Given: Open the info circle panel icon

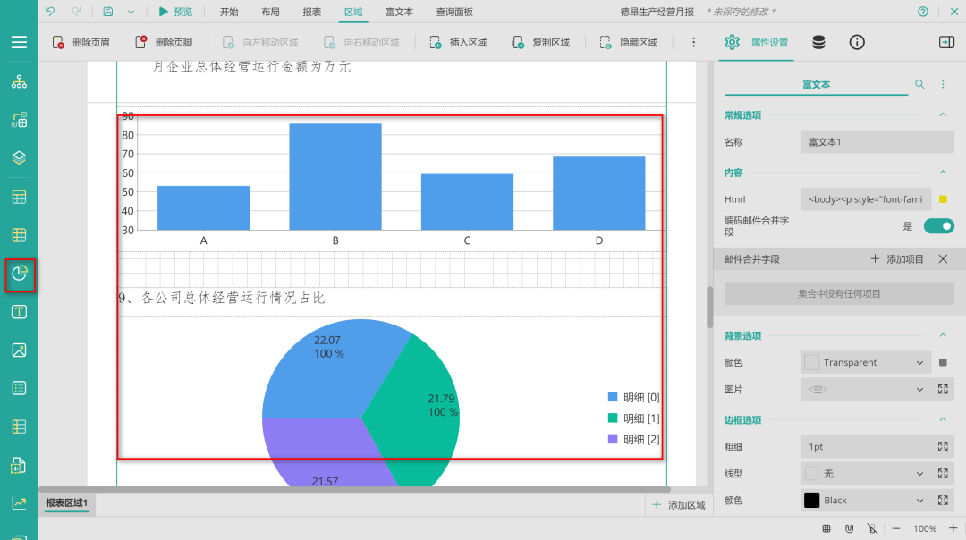Looking at the screenshot, I should (x=857, y=42).
